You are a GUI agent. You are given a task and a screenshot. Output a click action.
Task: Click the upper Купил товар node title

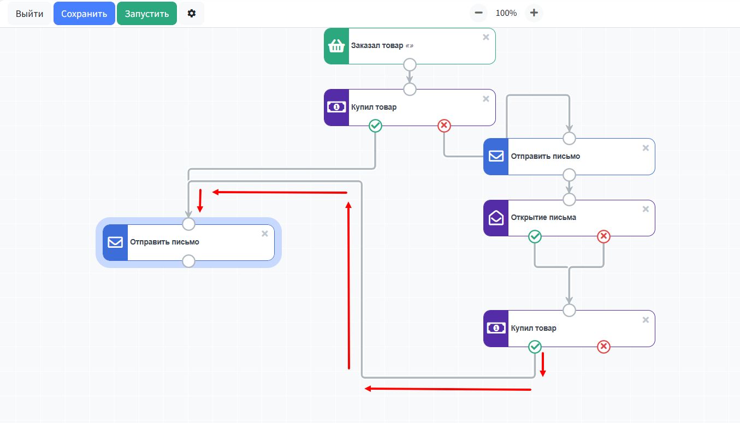(x=374, y=107)
